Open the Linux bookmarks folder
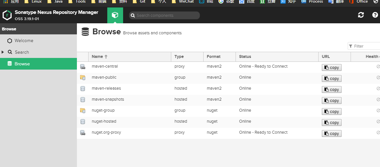 coord(33,2)
